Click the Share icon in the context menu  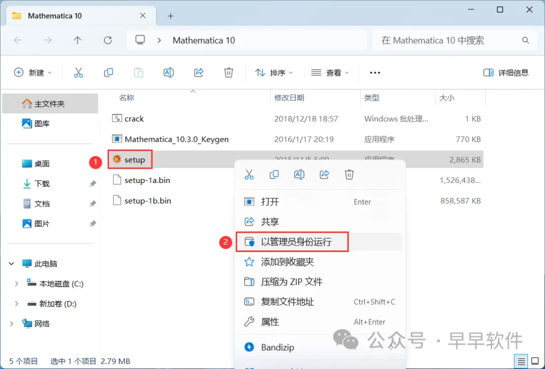(x=324, y=174)
